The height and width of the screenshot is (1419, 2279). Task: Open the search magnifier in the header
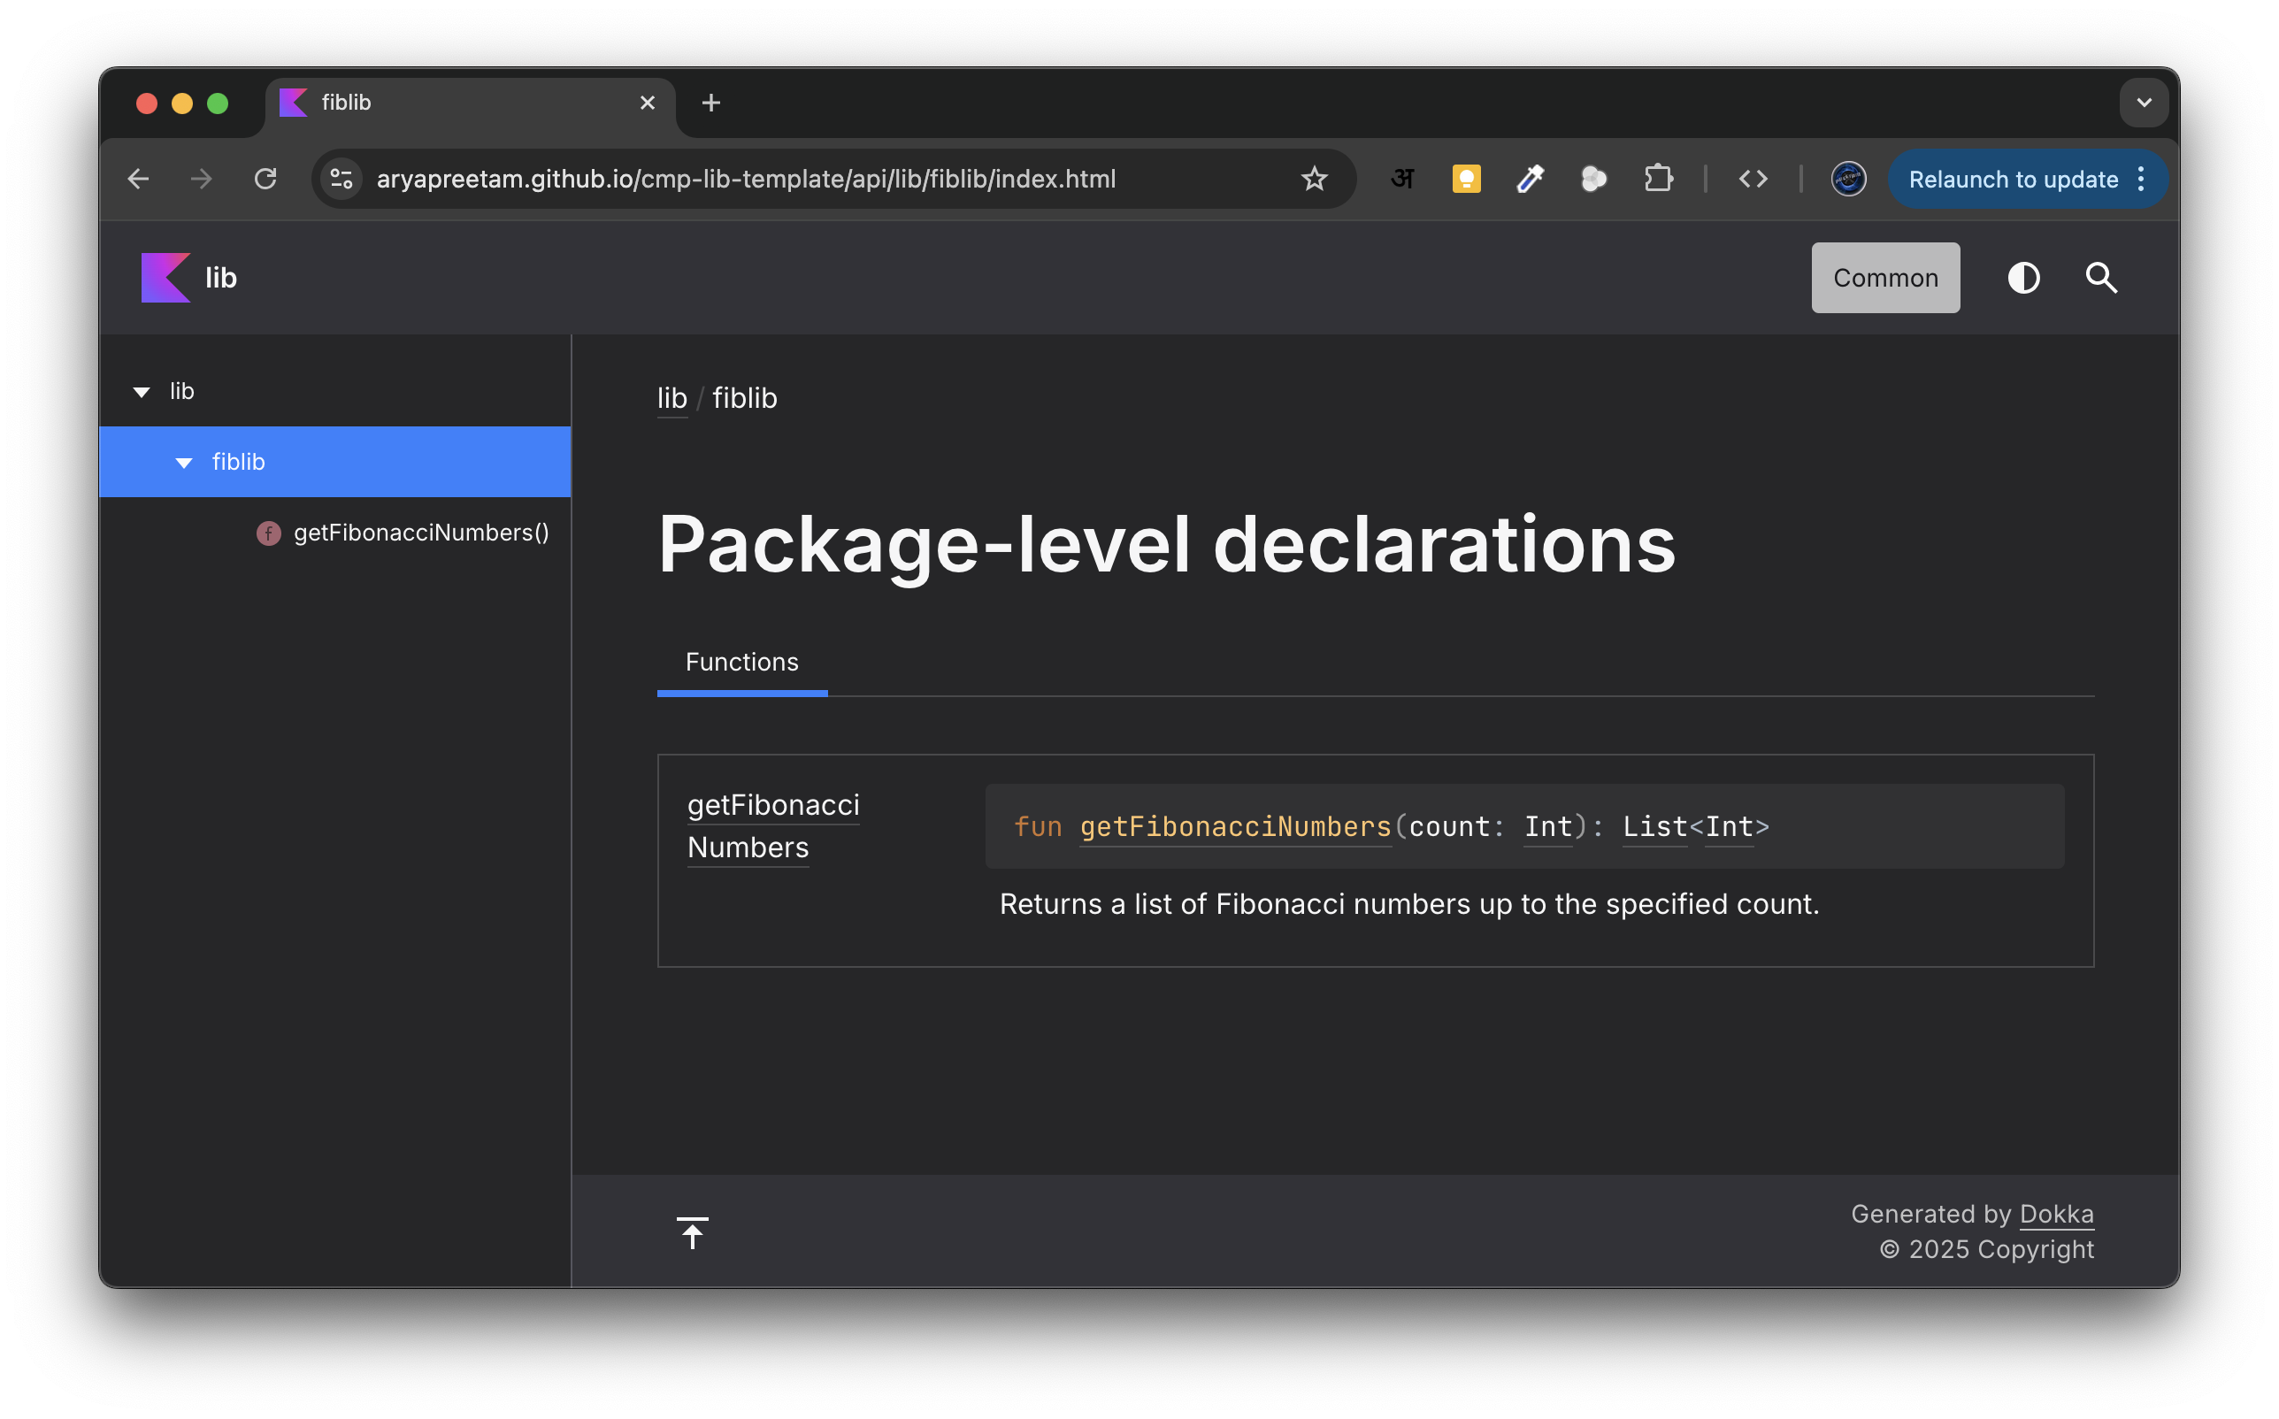tap(2102, 278)
